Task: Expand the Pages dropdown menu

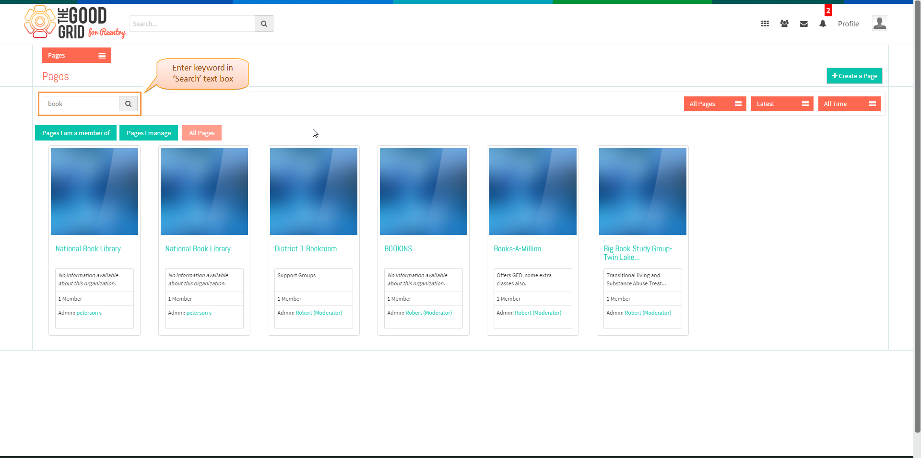Action: click(x=77, y=55)
